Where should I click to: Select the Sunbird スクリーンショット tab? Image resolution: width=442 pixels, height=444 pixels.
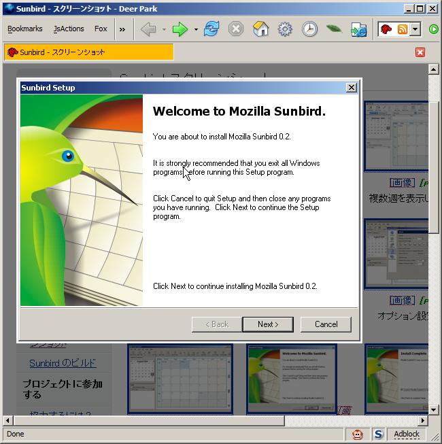89,52
